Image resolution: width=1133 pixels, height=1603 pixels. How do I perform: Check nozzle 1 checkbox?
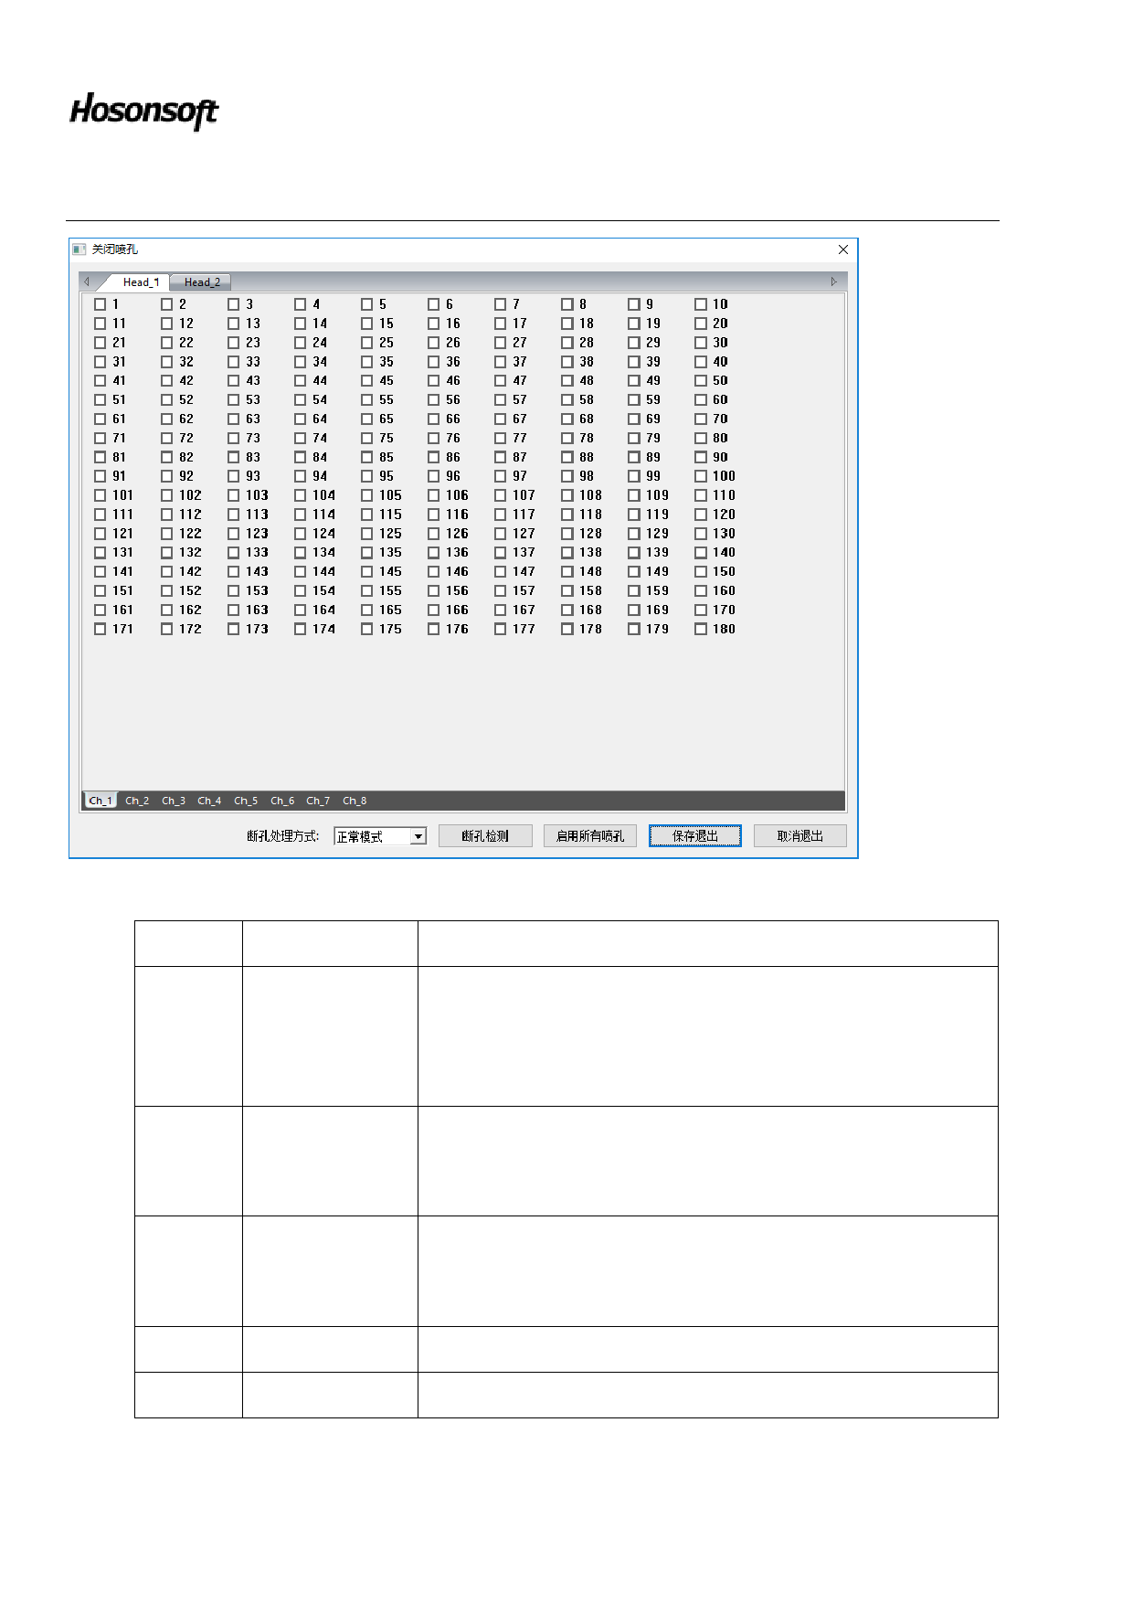[101, 304]
